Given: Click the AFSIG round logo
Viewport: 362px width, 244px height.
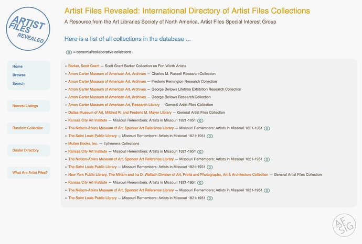Looking at the screenshot, I should (344, 225).
